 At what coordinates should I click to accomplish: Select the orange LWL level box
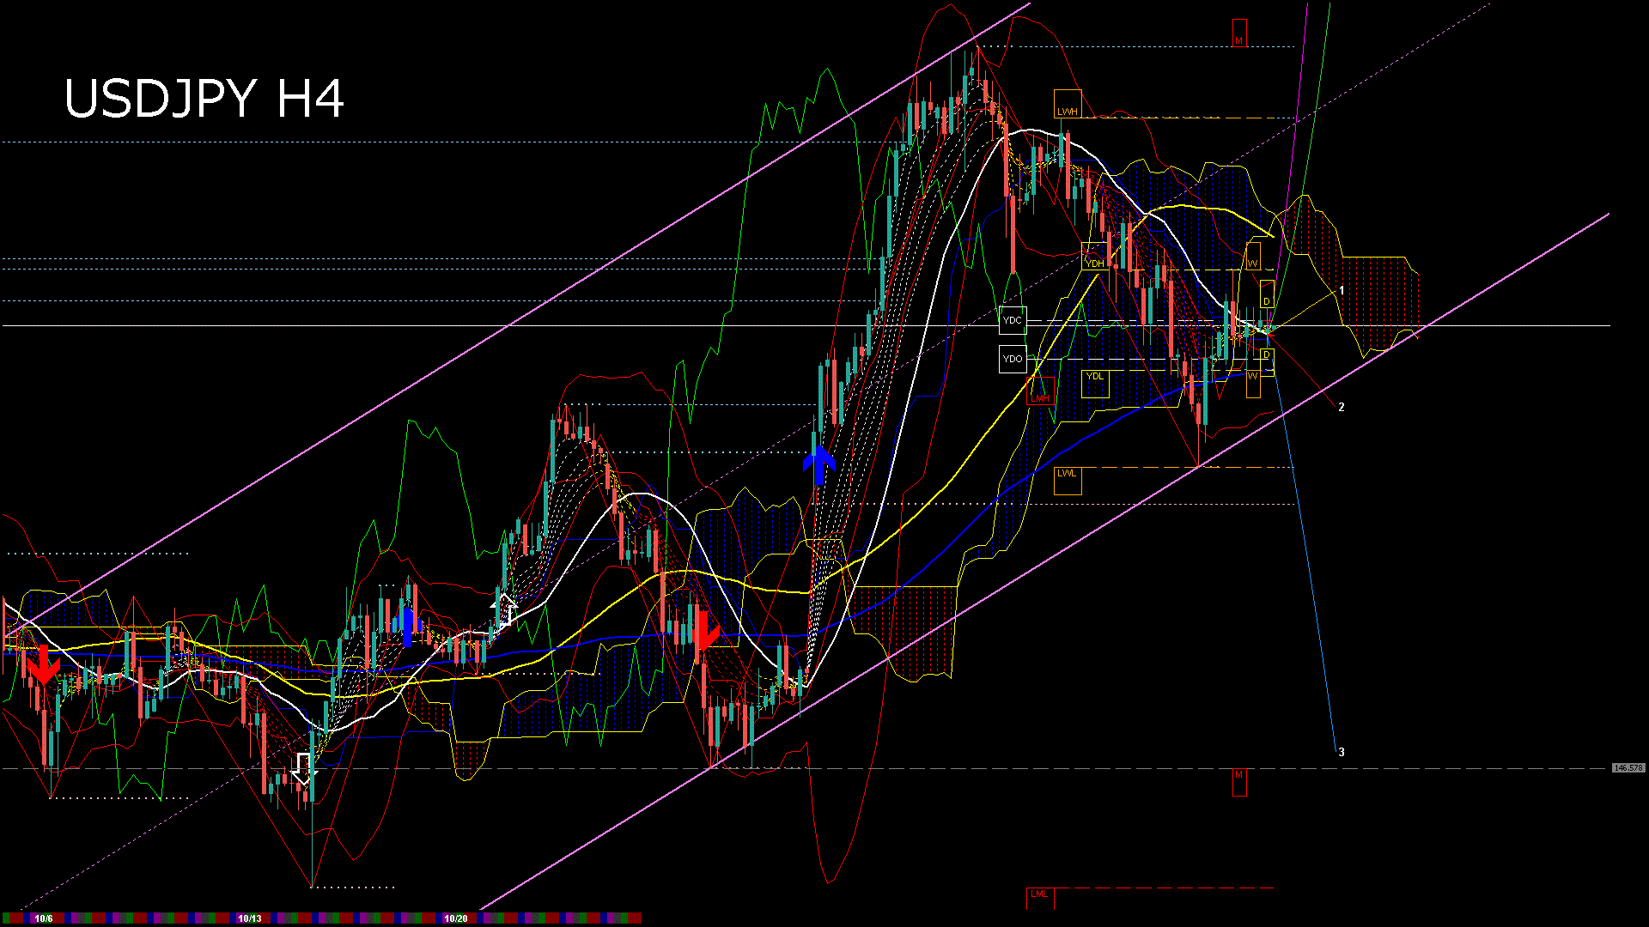(x=1067, y=480)
